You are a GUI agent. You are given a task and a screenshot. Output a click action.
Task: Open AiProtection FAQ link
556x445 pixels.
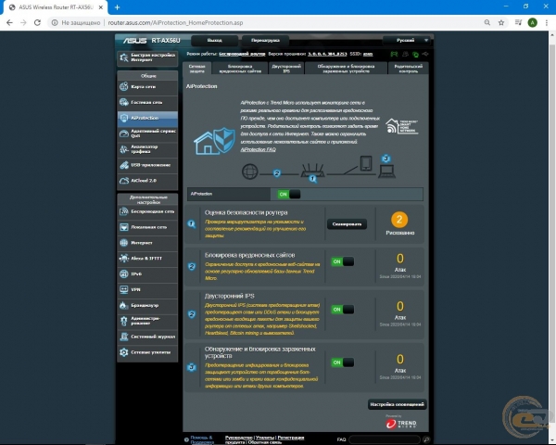pyautogui.click(x=259, y=149)
